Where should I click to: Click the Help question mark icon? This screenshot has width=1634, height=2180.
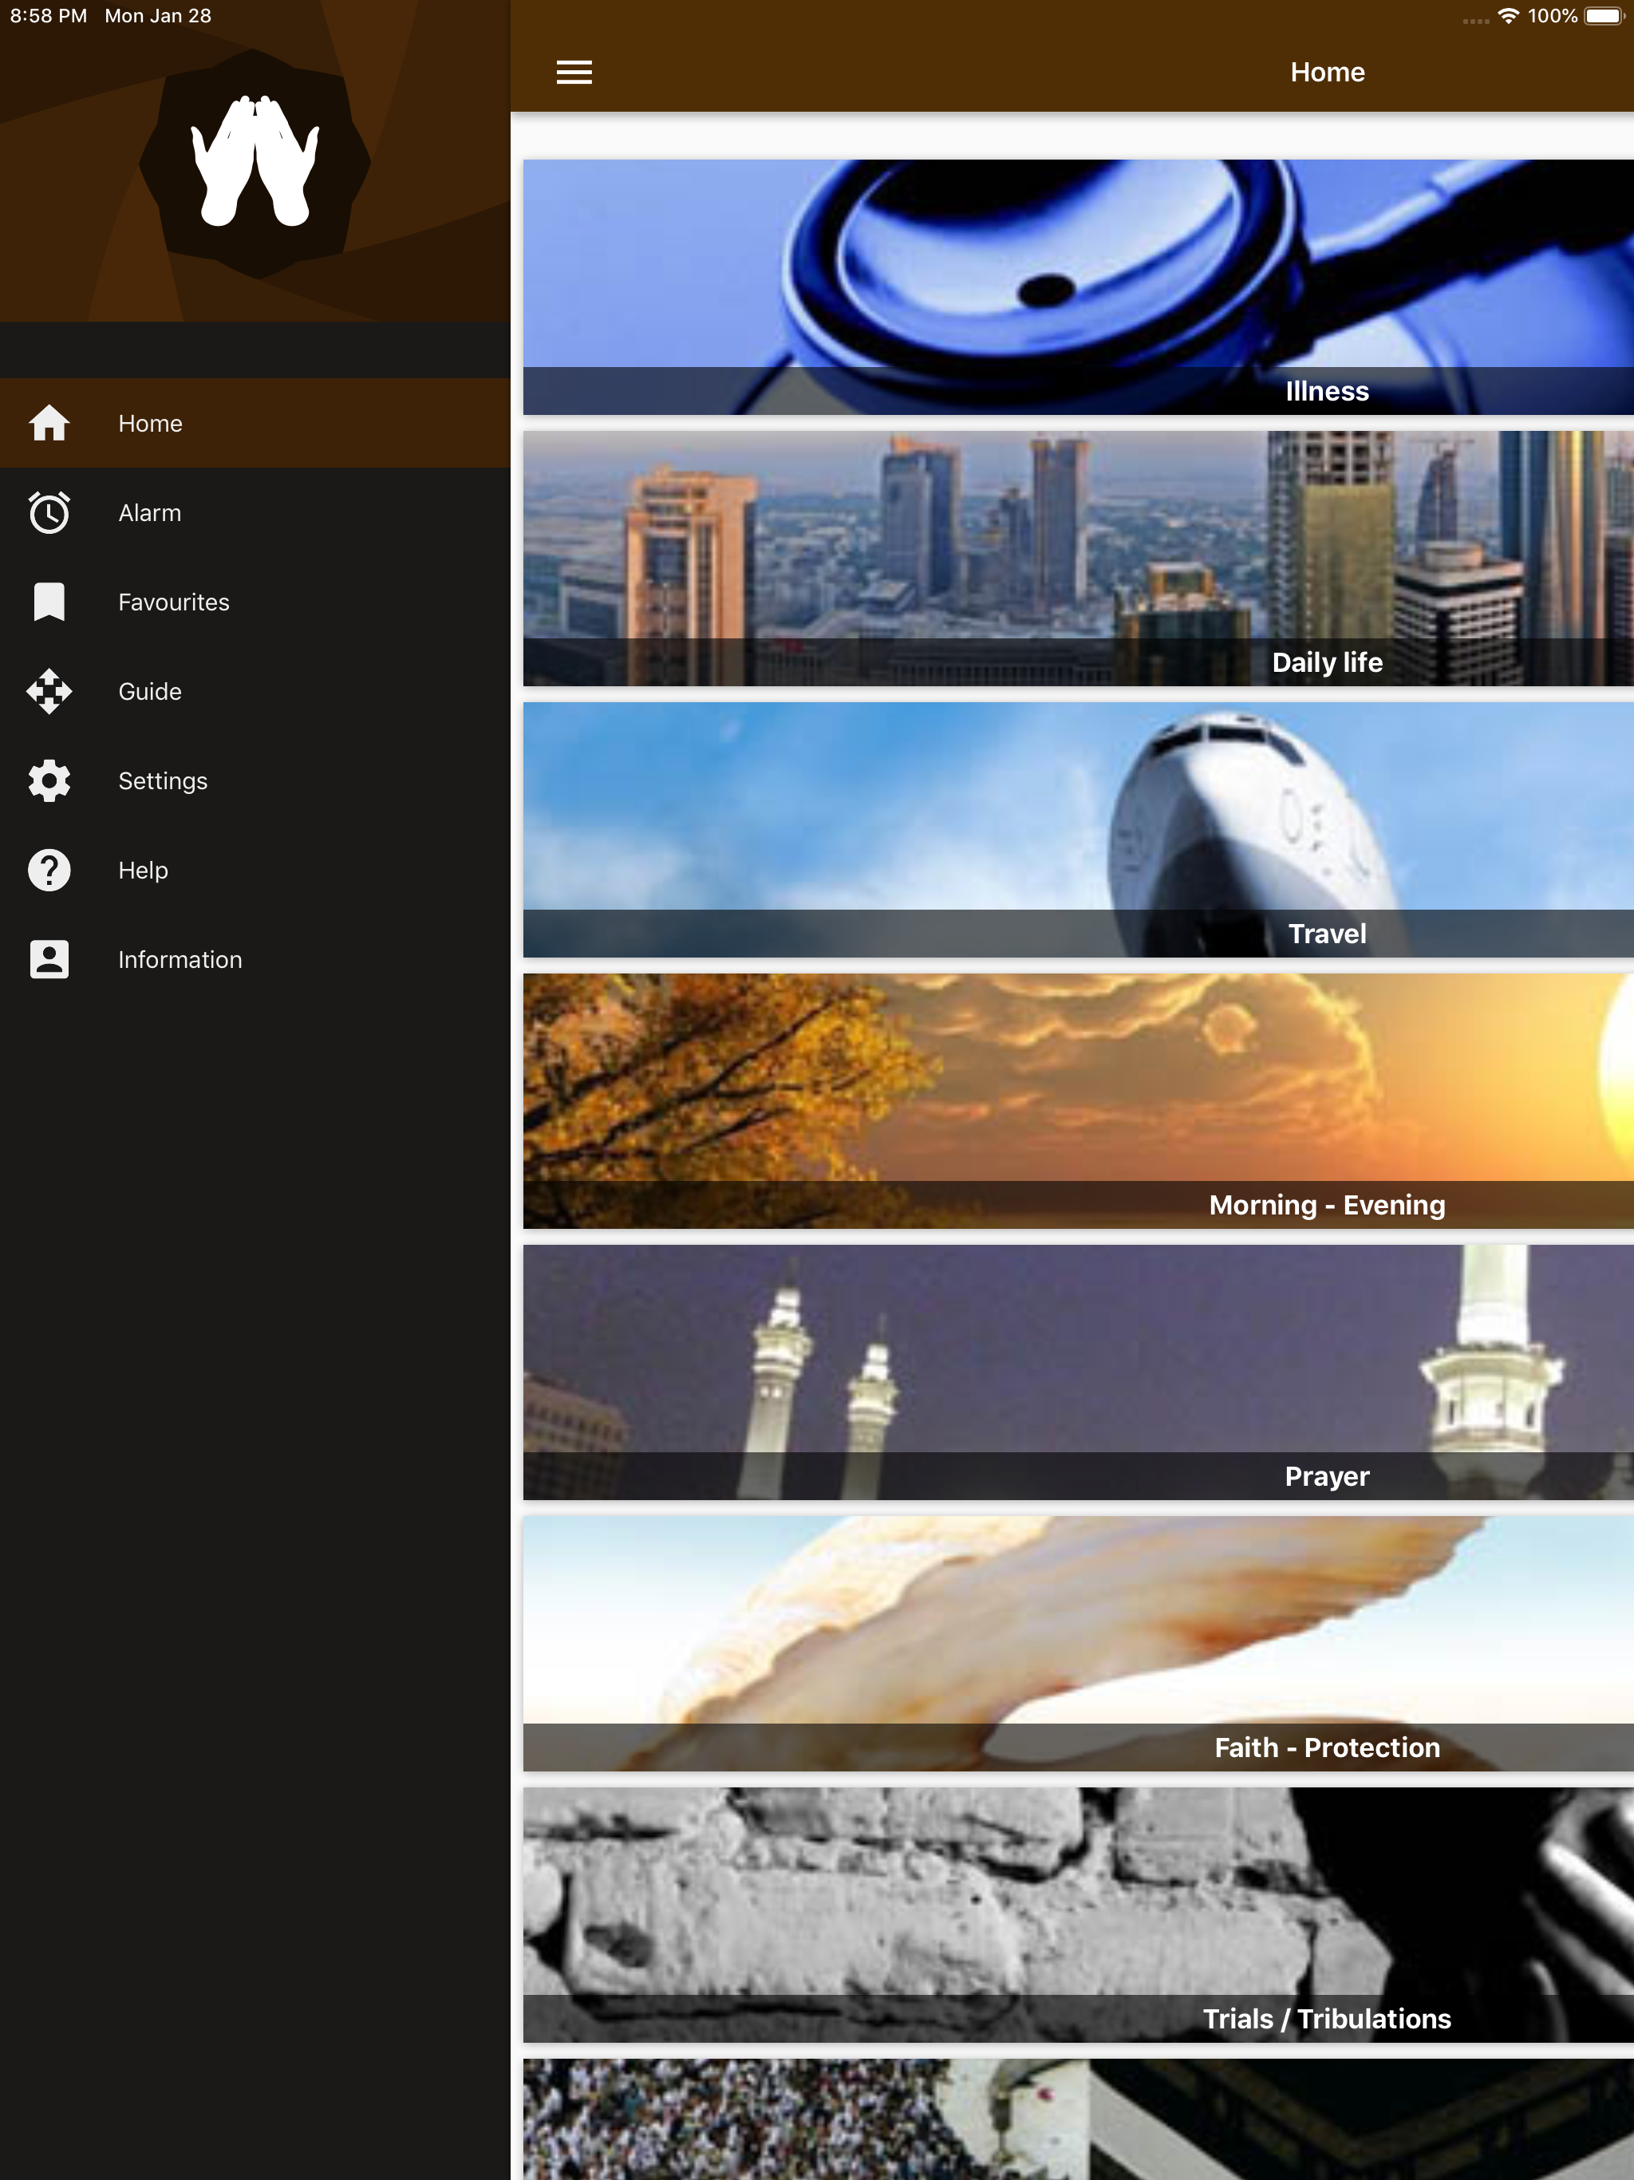click(x=49, y=871)
